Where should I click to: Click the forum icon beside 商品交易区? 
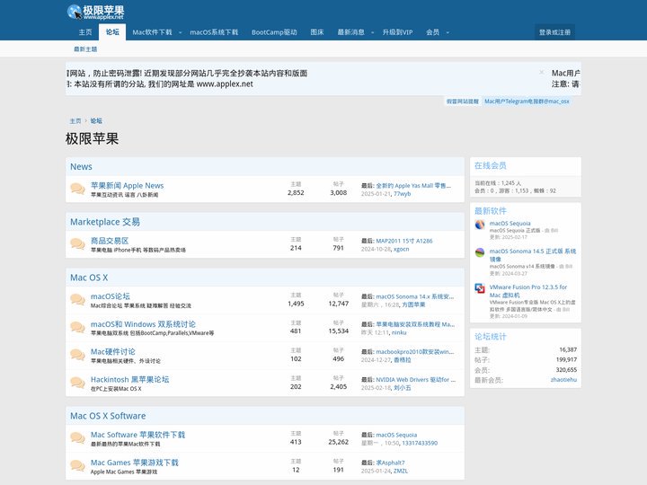coord(77,243)
